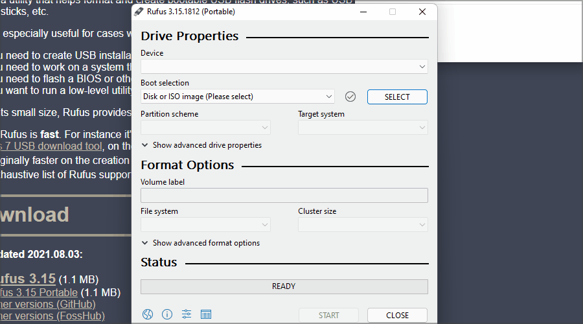Click the READY status progress bar

coord(284,286)
